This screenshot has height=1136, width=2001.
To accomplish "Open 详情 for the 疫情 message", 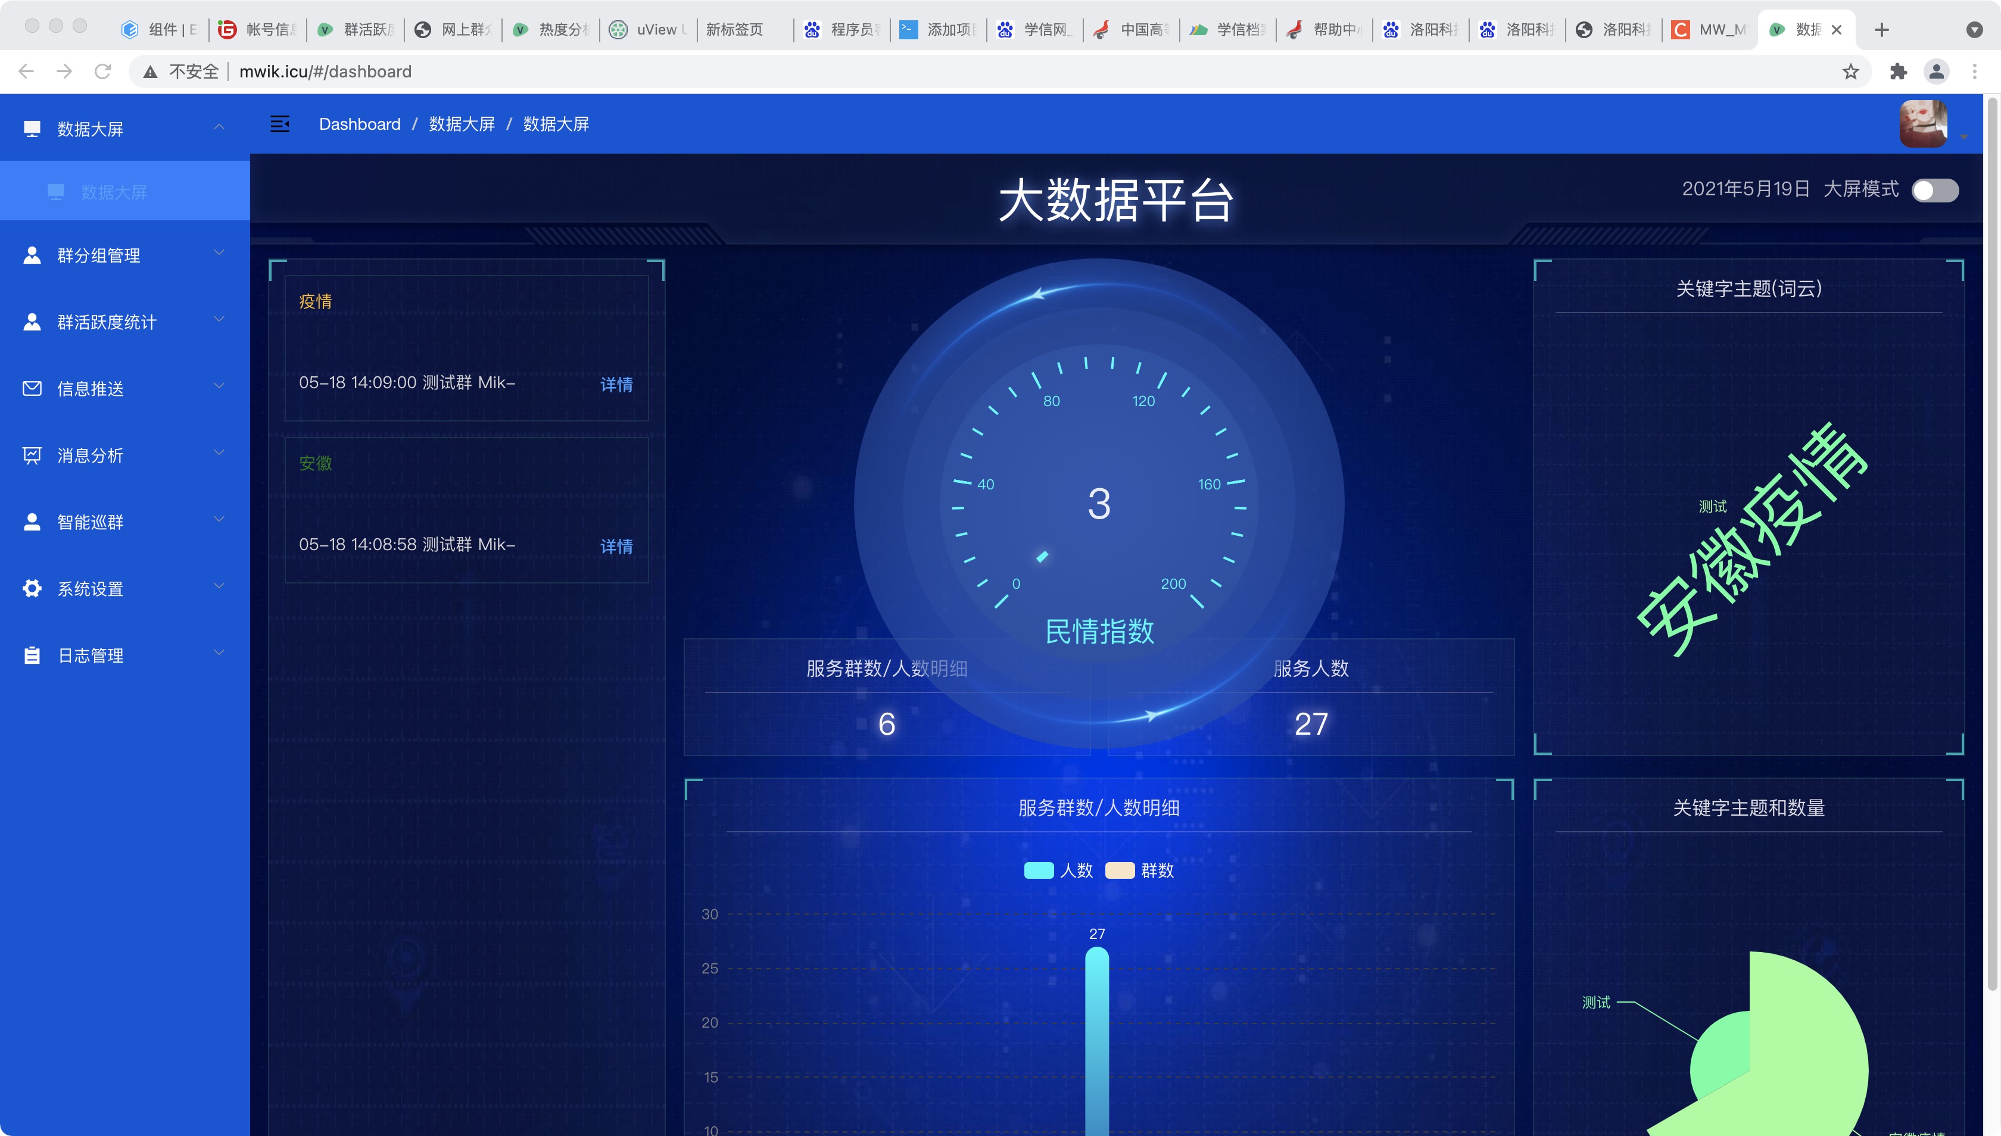I will [616, 385].
